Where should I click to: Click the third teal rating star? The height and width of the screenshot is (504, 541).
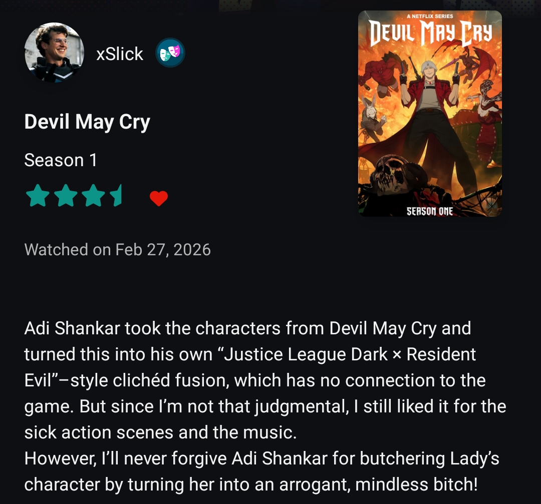[93, 196]
